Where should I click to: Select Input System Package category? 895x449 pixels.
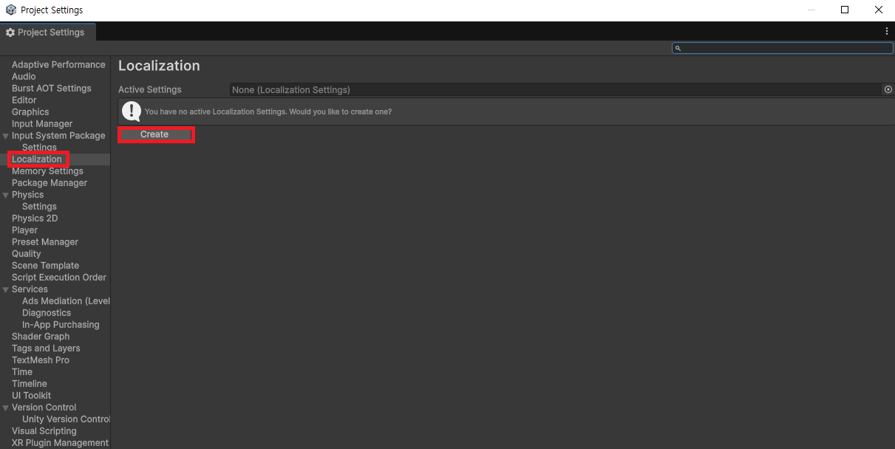click(58, 136)
